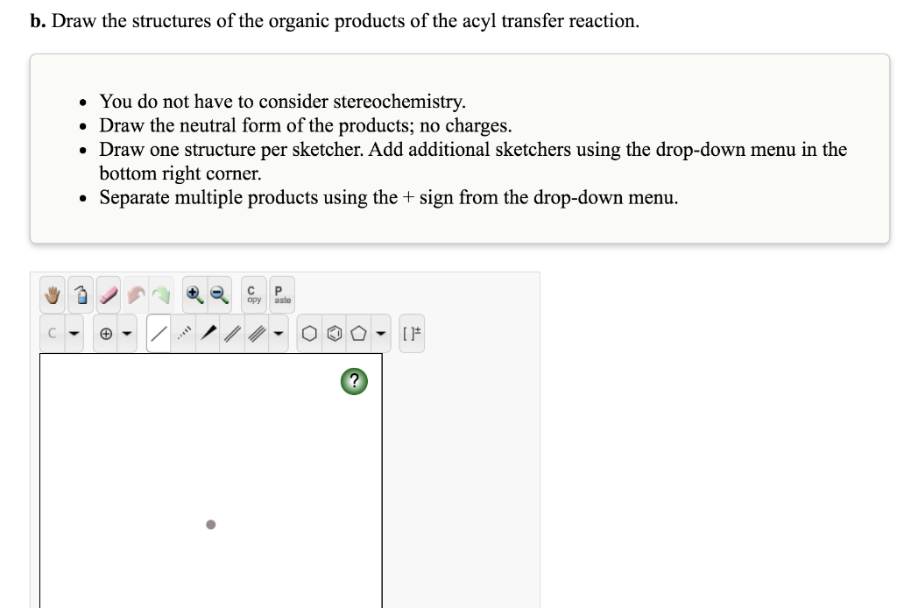Open the green question mark help button
Screen dimensions: 897x608
coord(353,381)
